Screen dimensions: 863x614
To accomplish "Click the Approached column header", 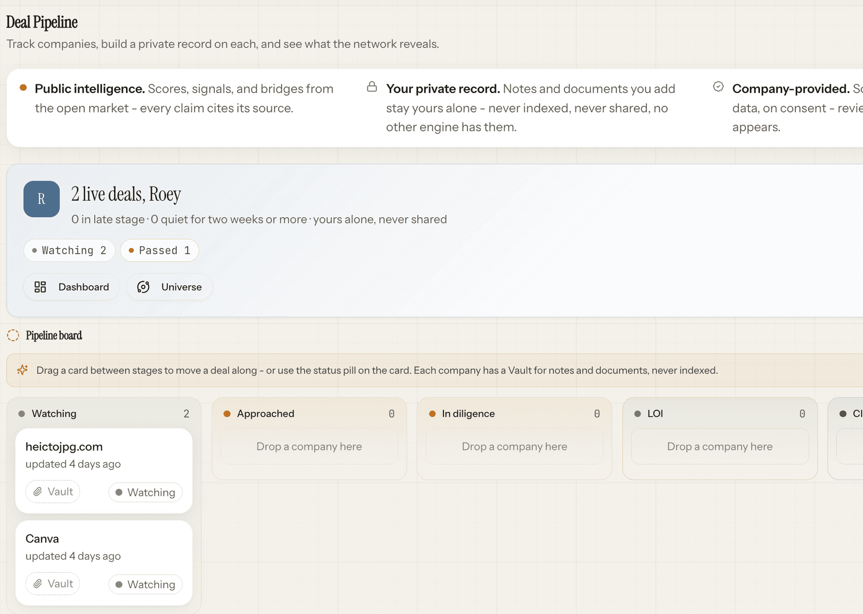I will tap(309, 413).
